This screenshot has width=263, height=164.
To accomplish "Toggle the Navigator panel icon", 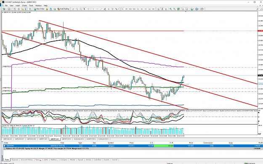I will tap(22, 9).
